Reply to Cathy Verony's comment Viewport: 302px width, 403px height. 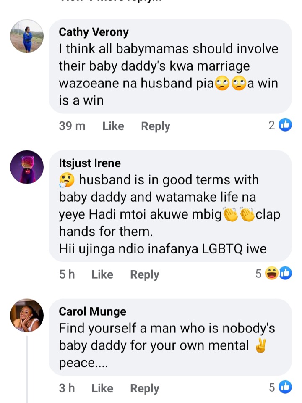coord(156,126)
